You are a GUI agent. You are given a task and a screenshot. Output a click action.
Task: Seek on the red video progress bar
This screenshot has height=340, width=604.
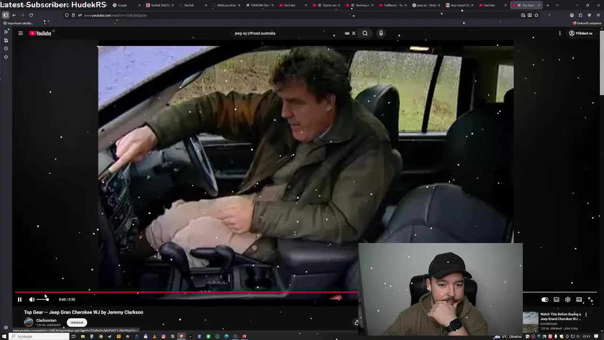[x=186, y=292]
